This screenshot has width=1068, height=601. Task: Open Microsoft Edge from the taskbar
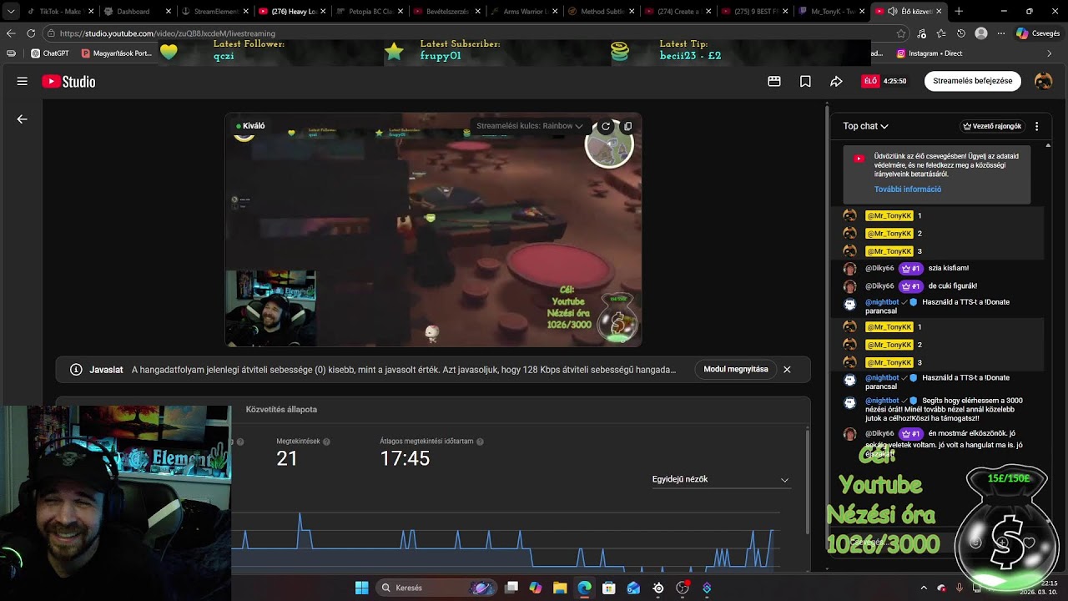(584, 588)
